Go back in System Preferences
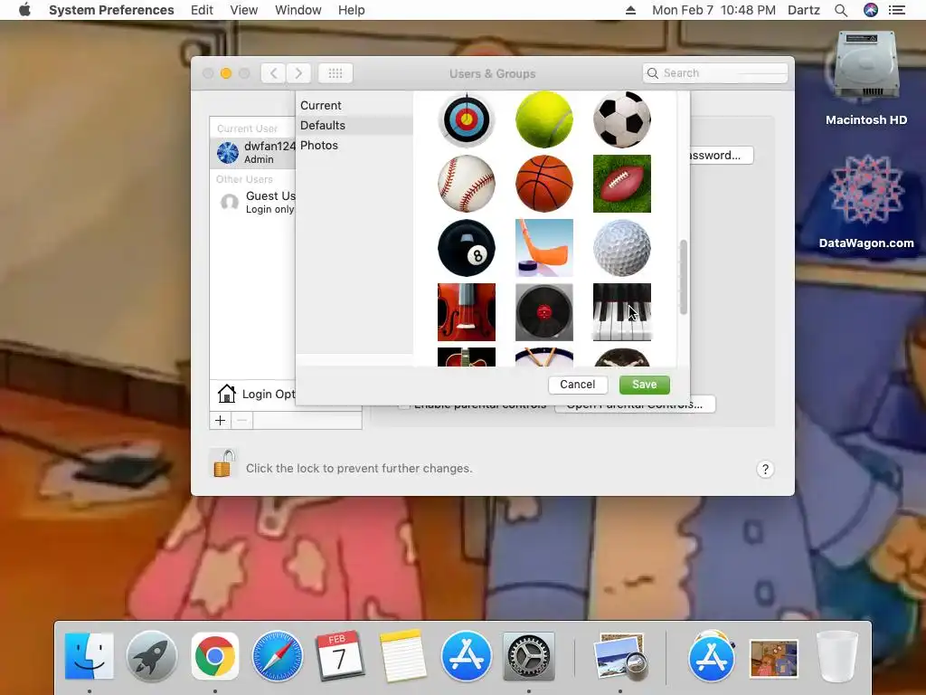Screen dimensions: 926x695 [273, 73]
